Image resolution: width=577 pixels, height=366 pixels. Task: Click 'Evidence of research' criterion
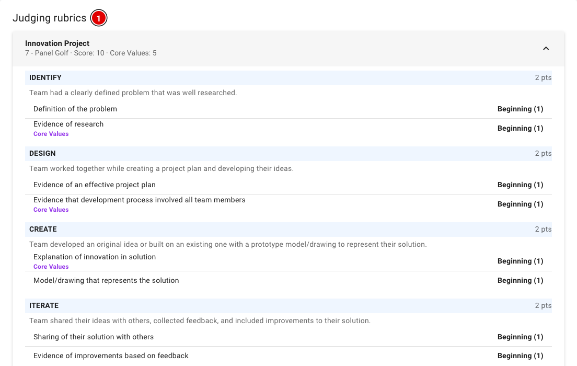pyautogui.click(x=68, y=124)
